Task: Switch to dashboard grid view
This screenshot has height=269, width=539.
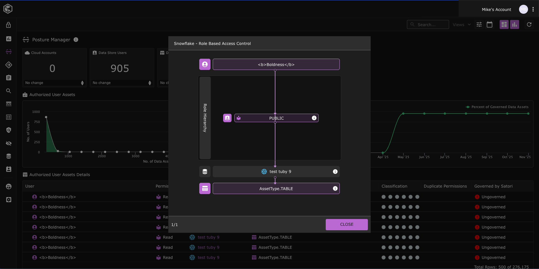Action: pyautogui.click(x=504, y=25)
